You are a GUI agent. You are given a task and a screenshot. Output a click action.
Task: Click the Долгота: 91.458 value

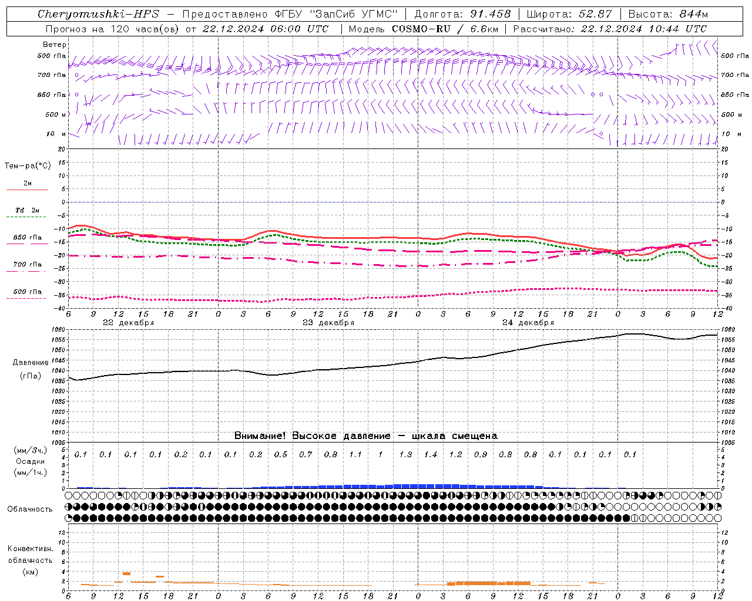point(462,14)
